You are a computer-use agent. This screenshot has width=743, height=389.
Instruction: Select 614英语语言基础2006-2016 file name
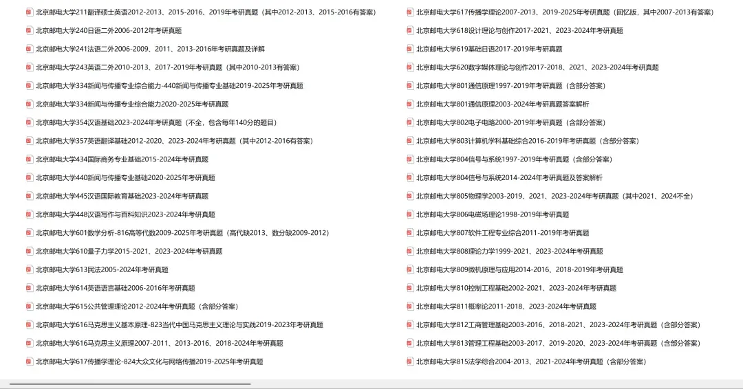pos(115,288)
